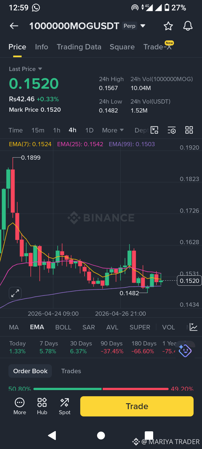
Task: Tap the back arrow icon
Action: click(x=14, y=26)
